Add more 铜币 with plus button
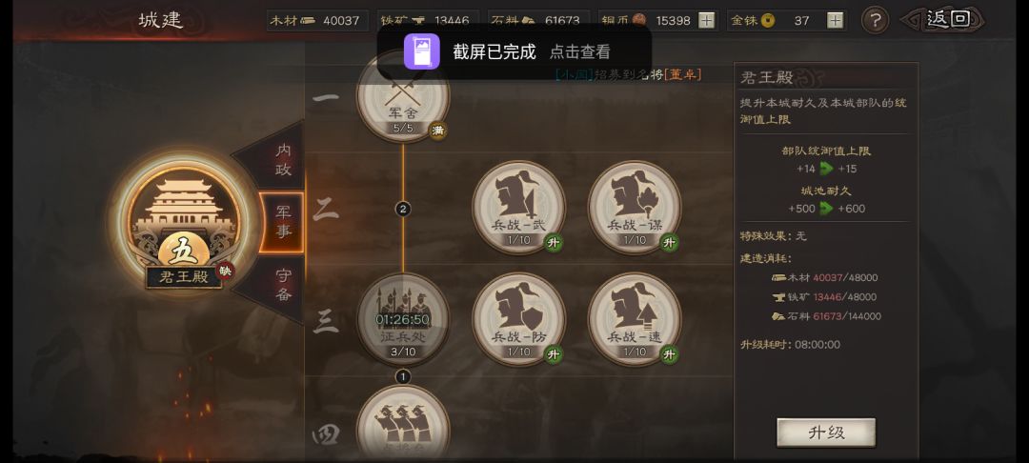Image resolution: width=1029 pixels, height=463 pixels. (x=706, y=20)
